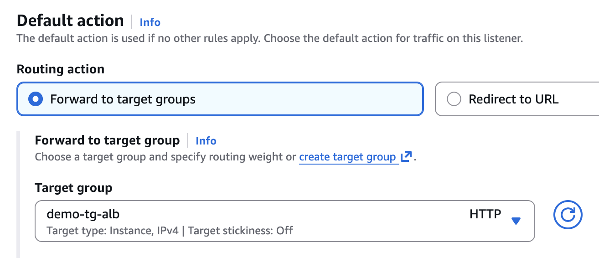The image size is (599, 258).
Task: Open Info link next to Default action
Action: tap(150, 22)
